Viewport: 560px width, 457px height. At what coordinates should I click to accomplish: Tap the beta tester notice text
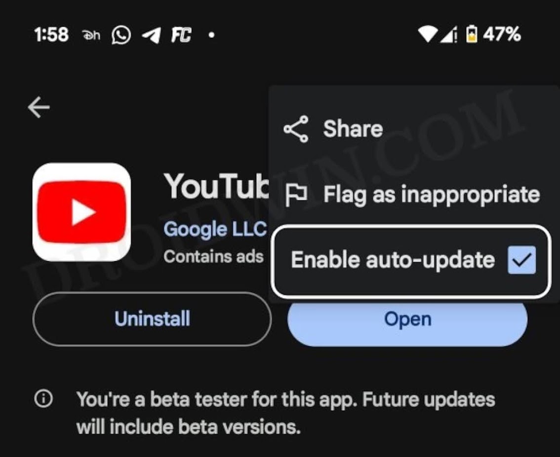tap(285, 413)
